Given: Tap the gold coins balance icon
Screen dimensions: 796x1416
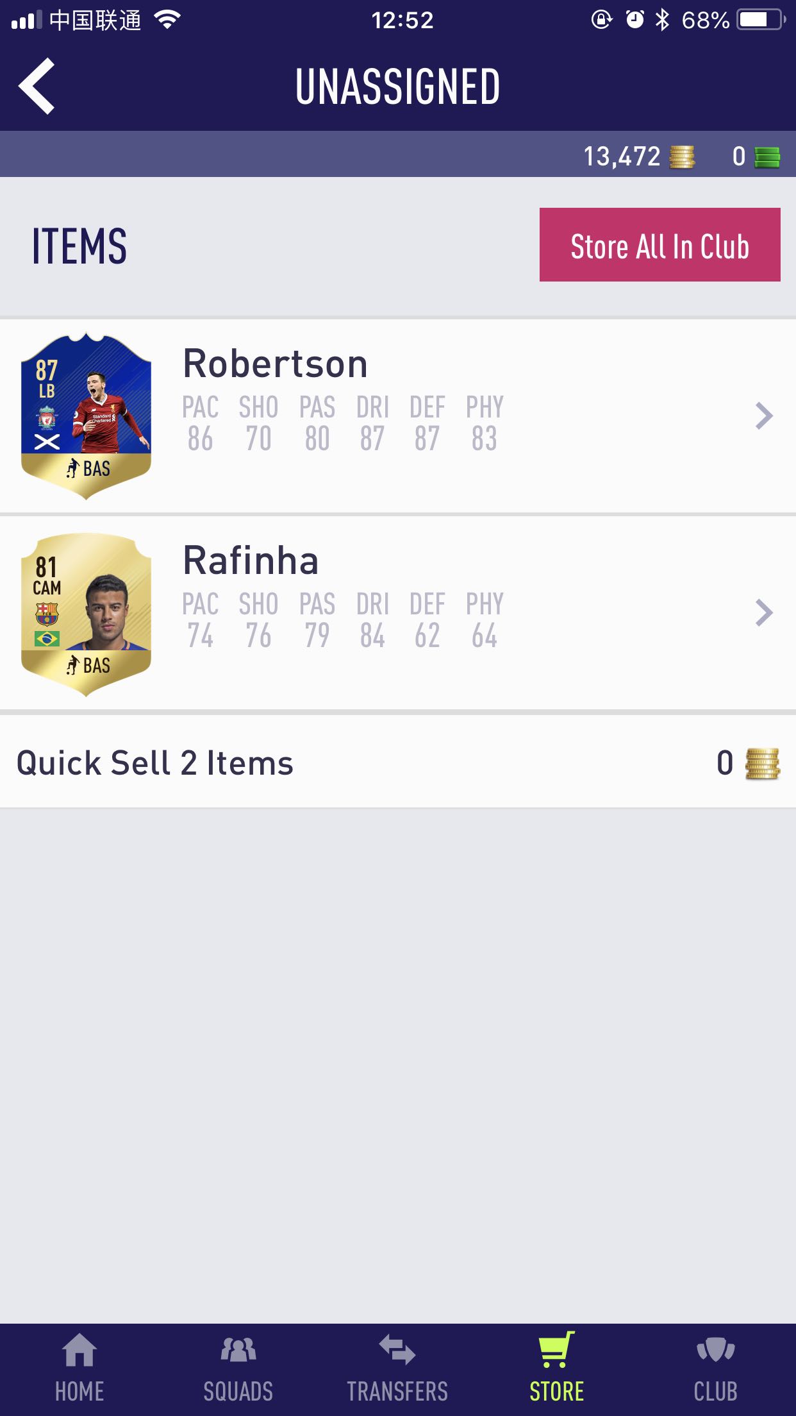Looking at the screenshot, I should 682,156.
